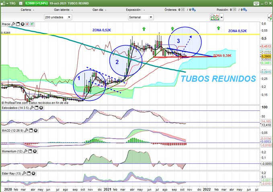
Task: Close the Momentum indicator panel
Action: (x=35, y=151)
